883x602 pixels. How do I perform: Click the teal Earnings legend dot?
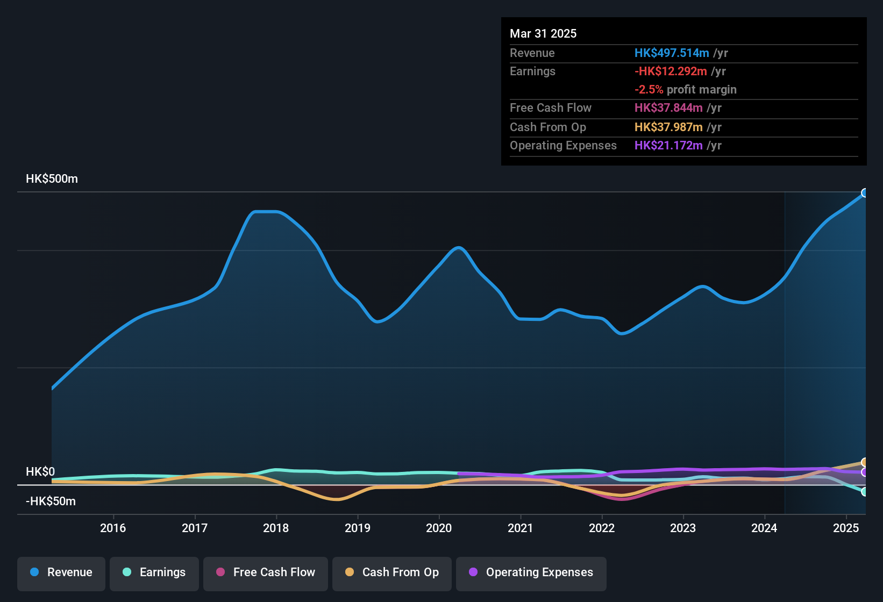tap(127, 572)
